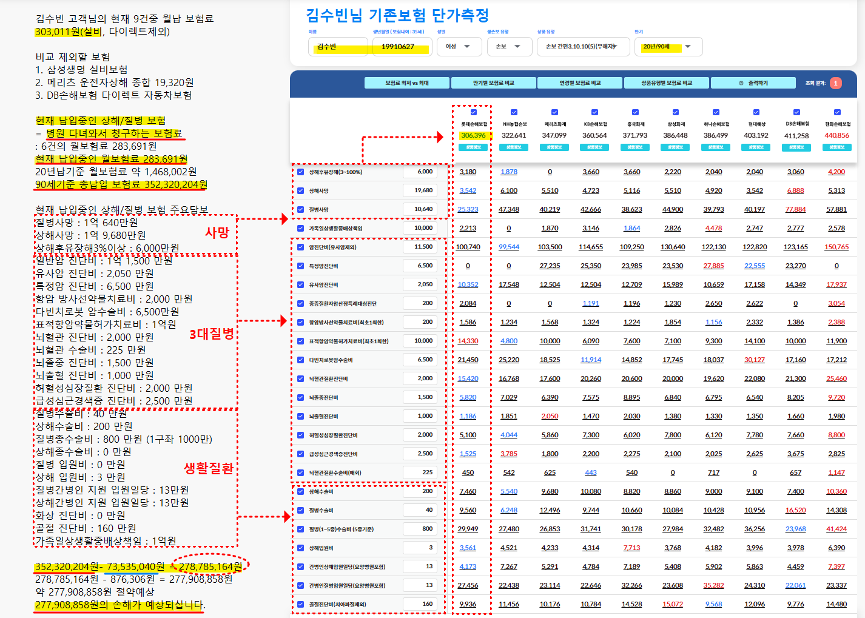Click the highlighted 306,396 premium value
The height and width of the screenshot is (618, 865).
[x=473, y=135]
